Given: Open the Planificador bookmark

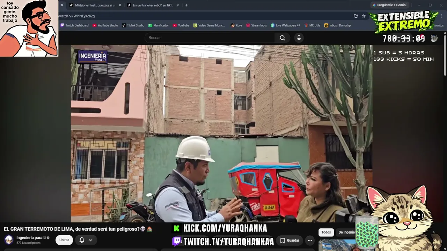Looking at the screenshot, I should click(159, 25).
